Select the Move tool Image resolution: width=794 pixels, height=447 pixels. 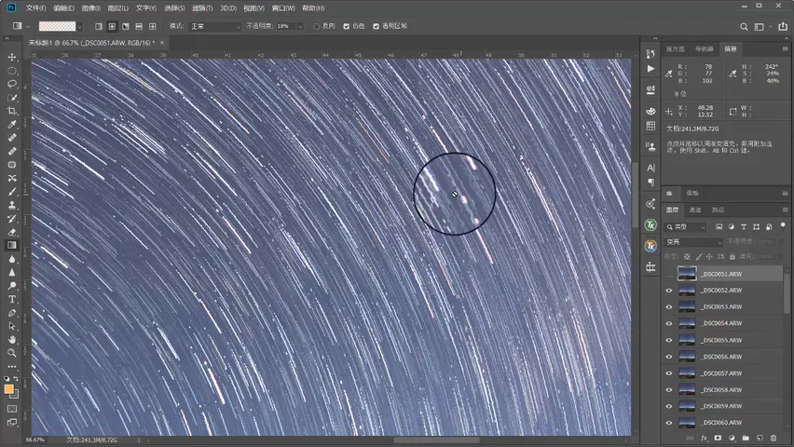[12, 57]
